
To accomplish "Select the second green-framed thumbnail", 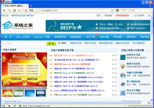I will [18, 93].
